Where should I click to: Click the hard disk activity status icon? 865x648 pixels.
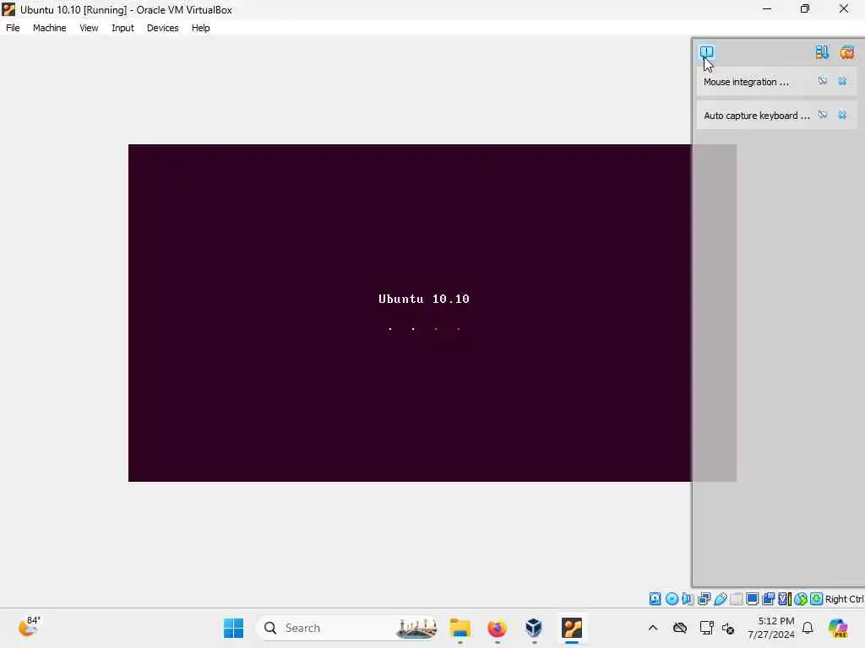(655, 599)
